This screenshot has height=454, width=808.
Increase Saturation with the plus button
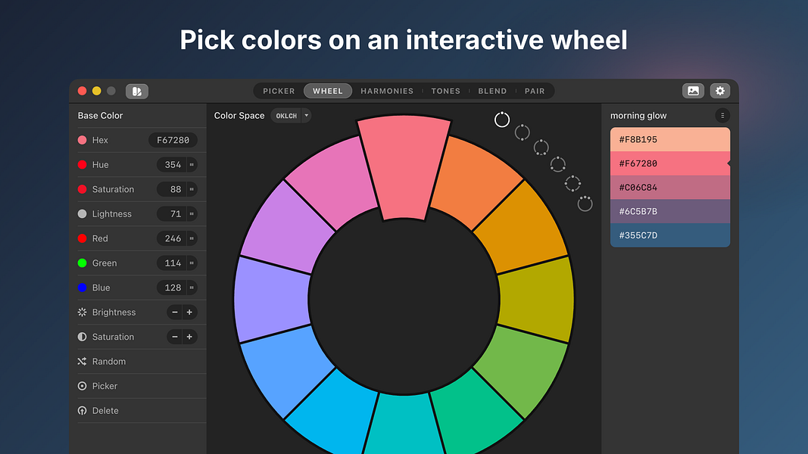pyautogui.click(x=189, y=337)
